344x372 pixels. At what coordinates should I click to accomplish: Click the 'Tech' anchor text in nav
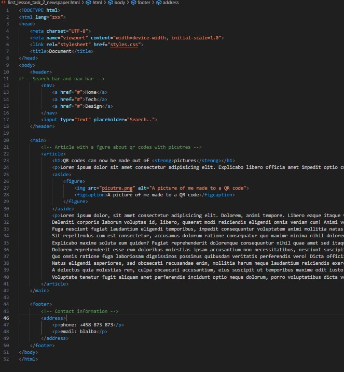pyautogui.click(x=91, y=99)
